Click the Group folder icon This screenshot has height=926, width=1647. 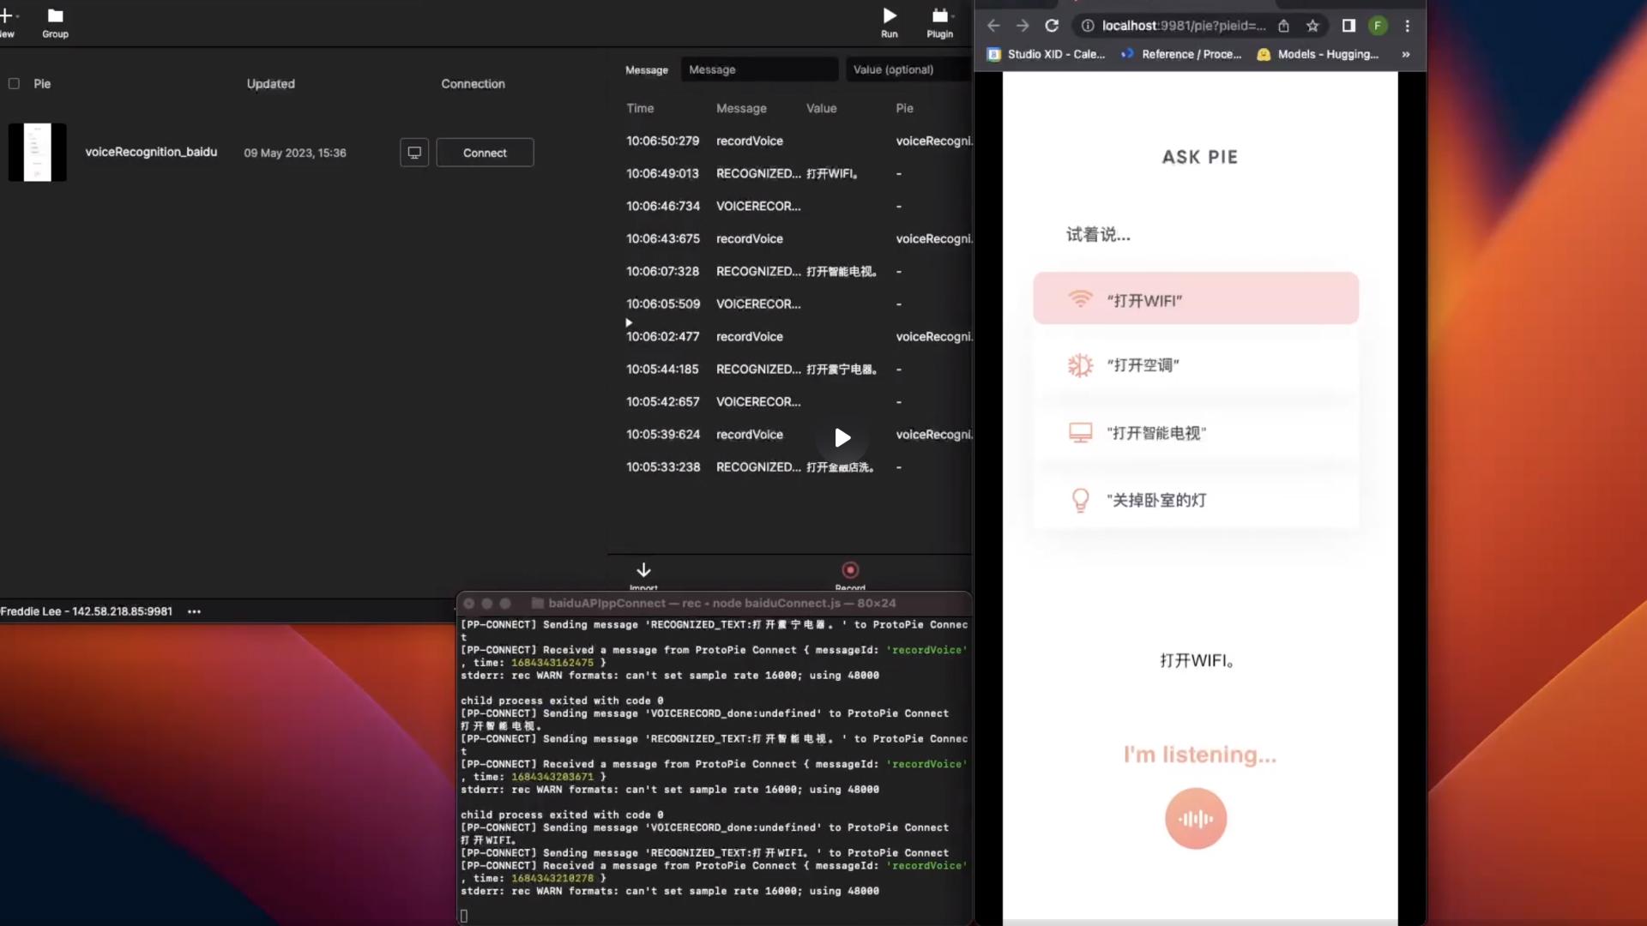[55, 16]
